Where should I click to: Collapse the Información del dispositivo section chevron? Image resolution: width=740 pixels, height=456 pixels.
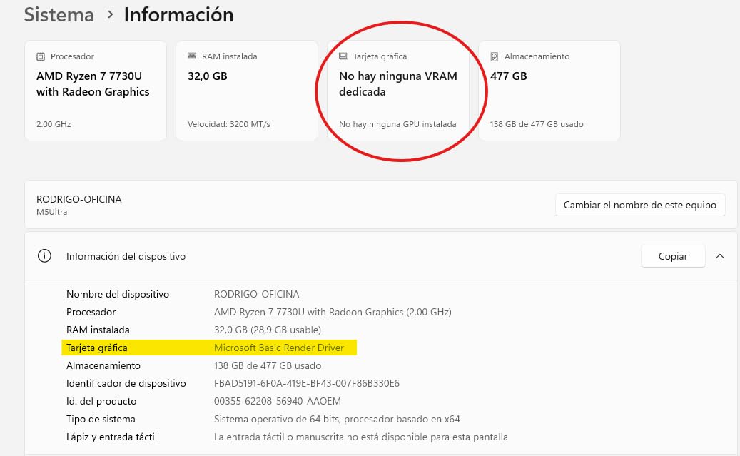point(720,256)
